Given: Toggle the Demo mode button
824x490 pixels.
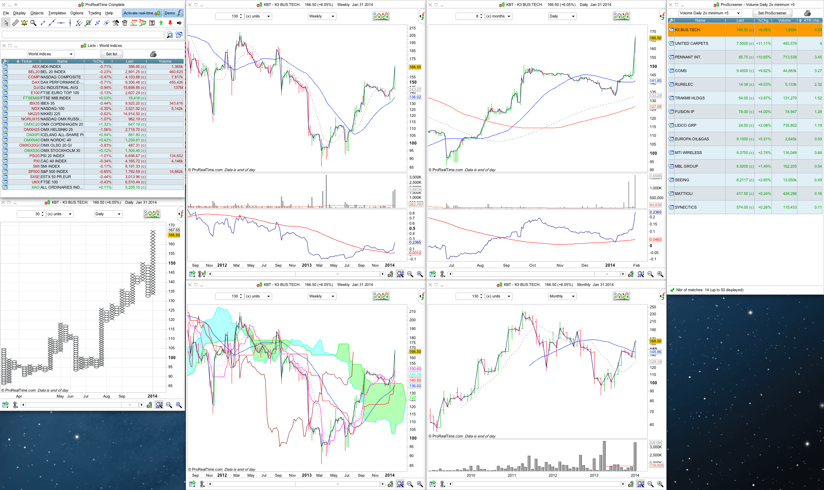Looking at the screenshot, I should click(x=173, y=13).
